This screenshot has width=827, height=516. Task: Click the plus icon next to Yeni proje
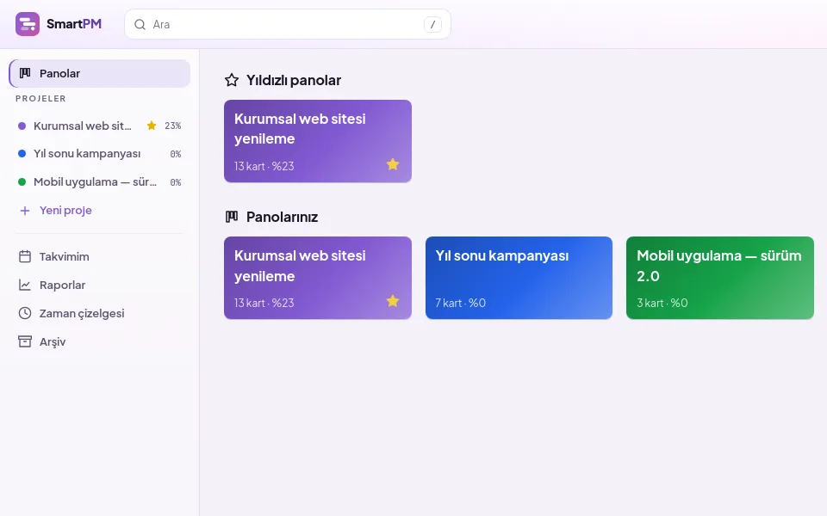pos(25,211)
